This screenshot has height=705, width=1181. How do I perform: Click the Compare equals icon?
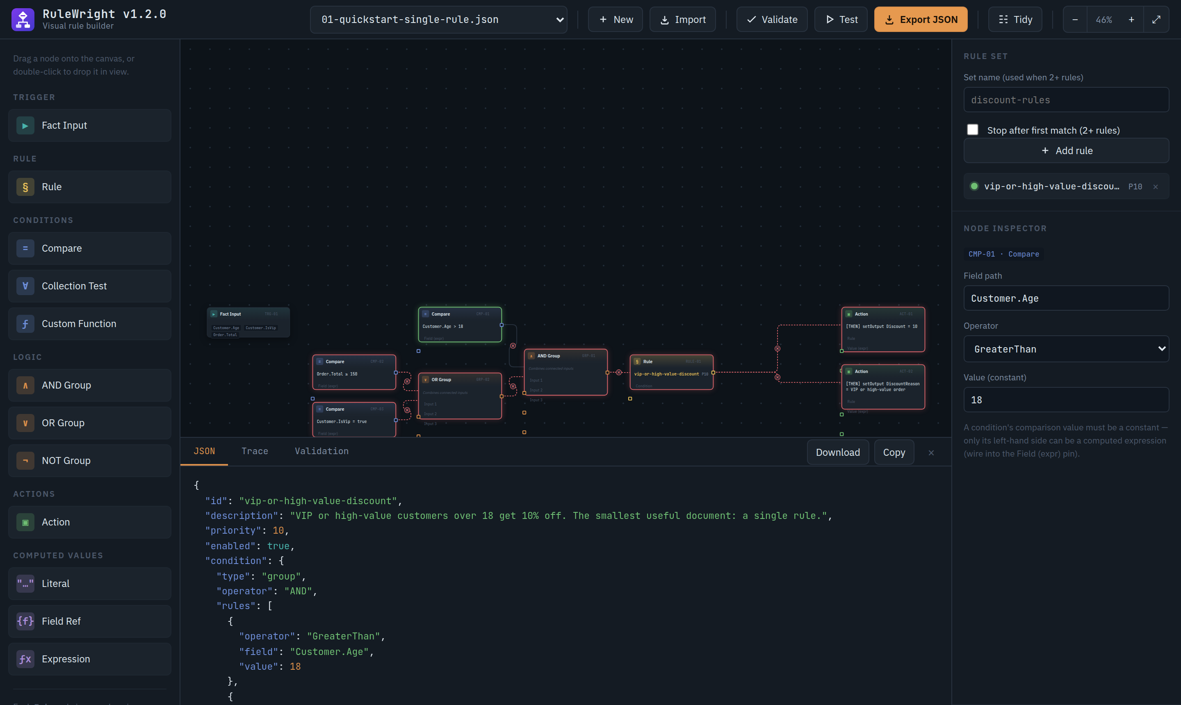[25, 248]
